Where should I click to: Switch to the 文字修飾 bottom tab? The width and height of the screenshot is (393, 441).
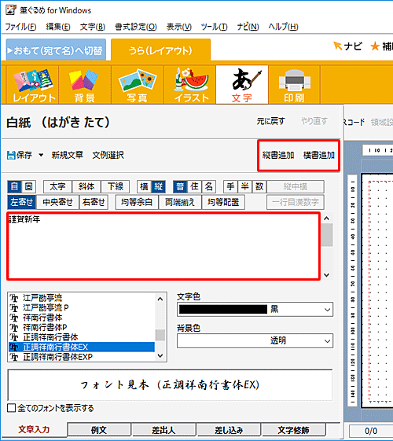pyautogui.click(x=293, y=430)
